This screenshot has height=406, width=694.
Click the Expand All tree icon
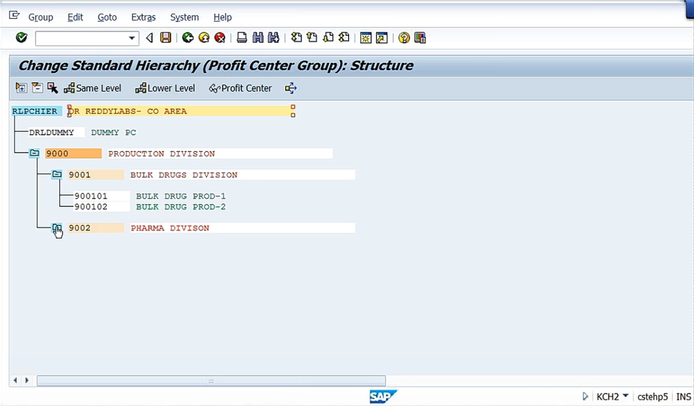coord(21,88)
